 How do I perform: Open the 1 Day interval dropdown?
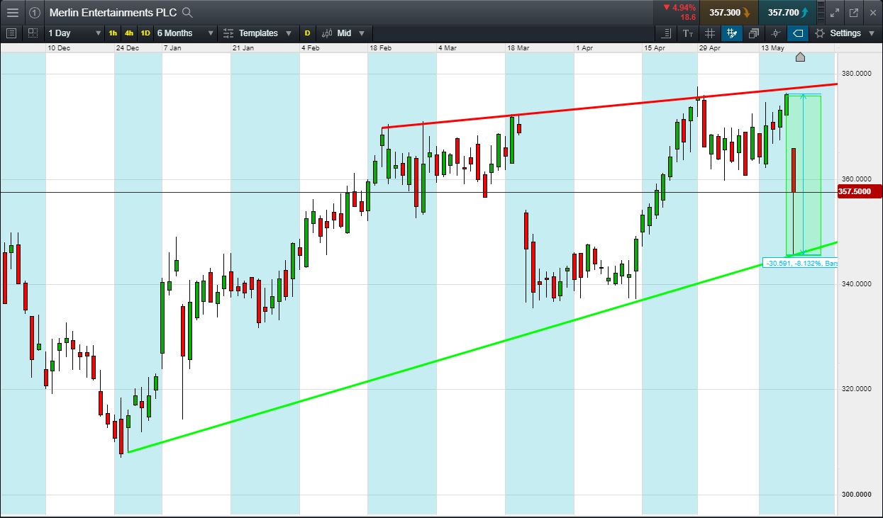(74, 33)
